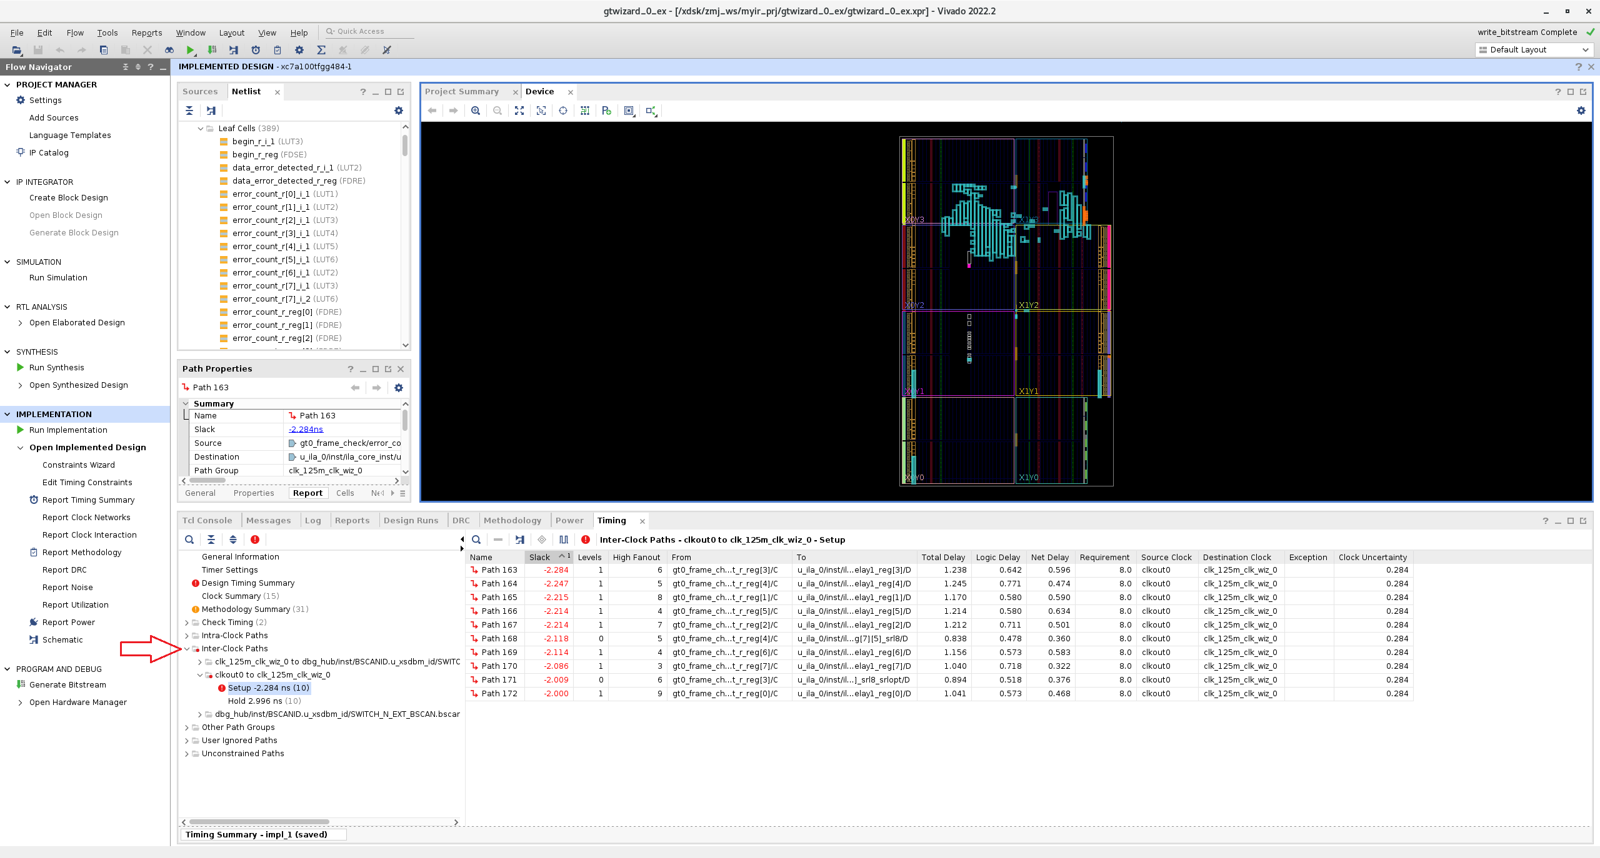Viewport: 1600px width, 858px height.
Task: Click Report Utilization in Flow Navigator
Action: pos(76,605)
